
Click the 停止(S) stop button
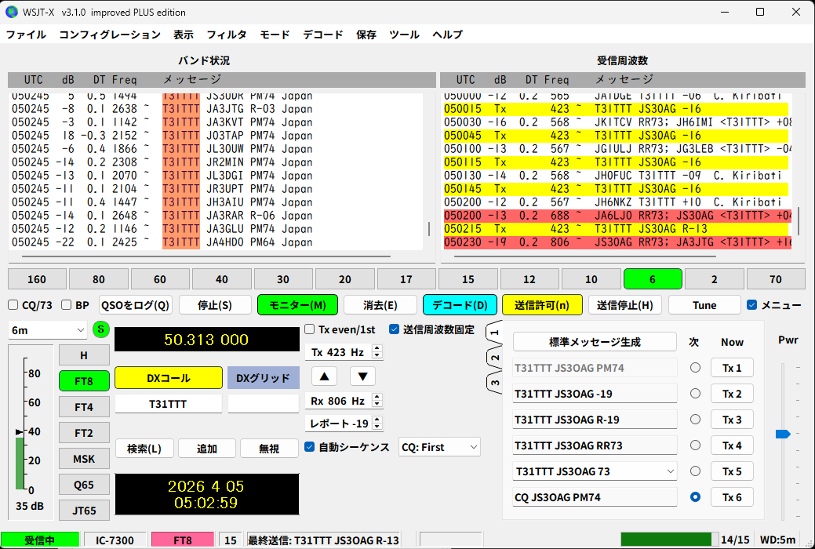click(x=215, y=305)
